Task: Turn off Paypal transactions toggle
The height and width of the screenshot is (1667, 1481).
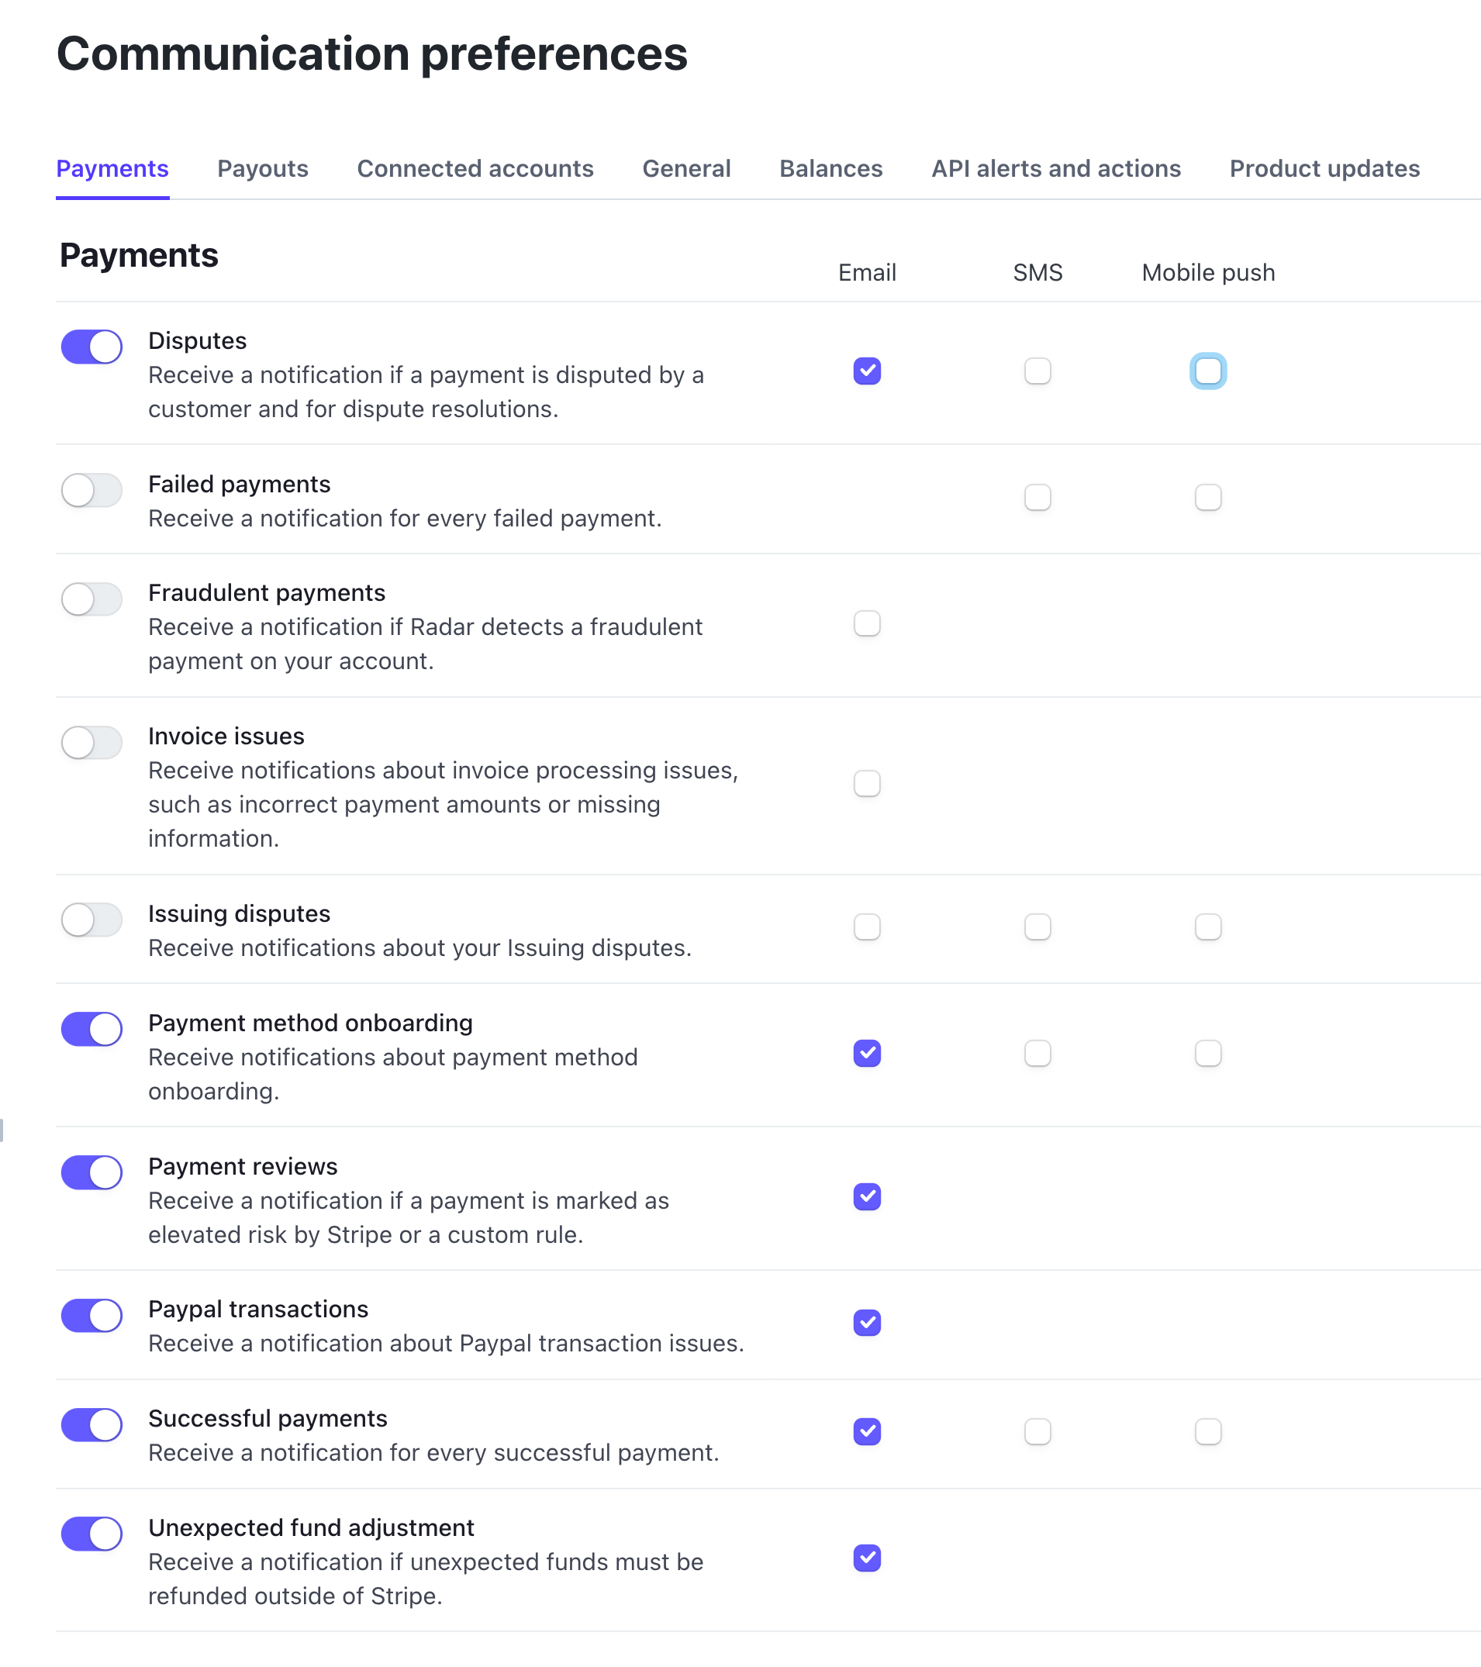Action: click(x=92, y=1316)
